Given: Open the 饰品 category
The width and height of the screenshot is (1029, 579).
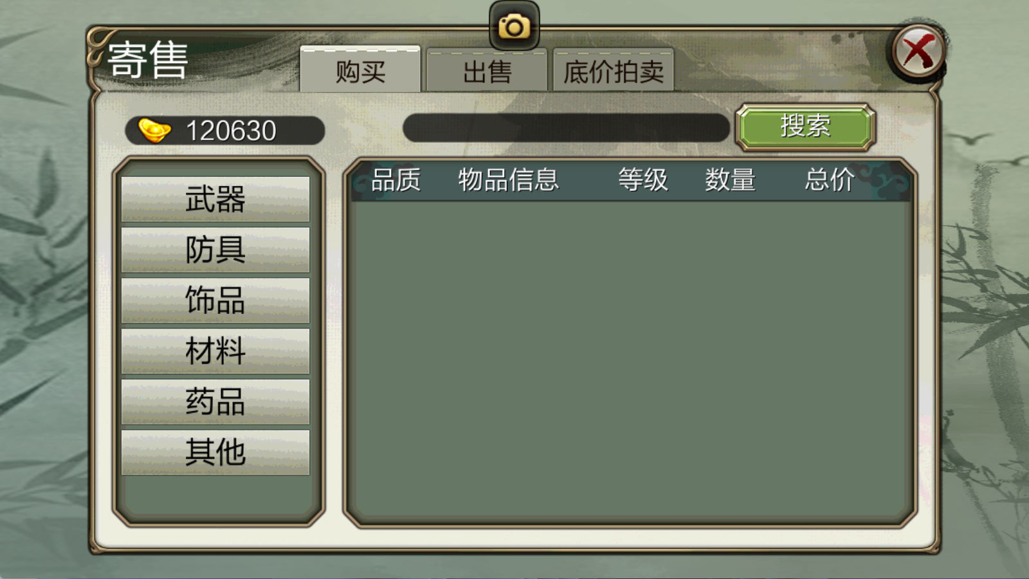Looking at the screenshot, I should point(215,300).
